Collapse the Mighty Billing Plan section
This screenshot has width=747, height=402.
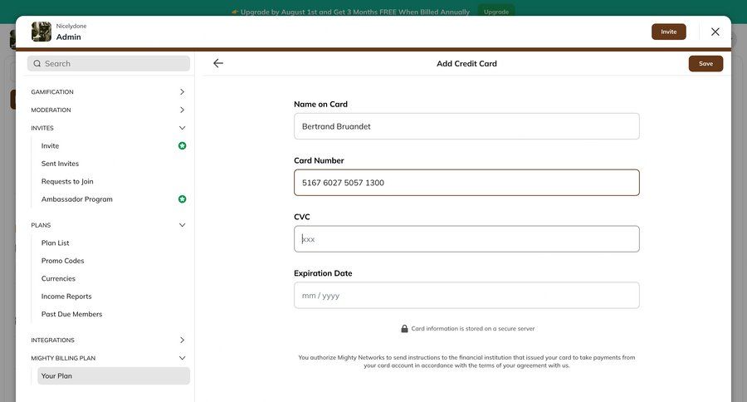pos(109,358)
